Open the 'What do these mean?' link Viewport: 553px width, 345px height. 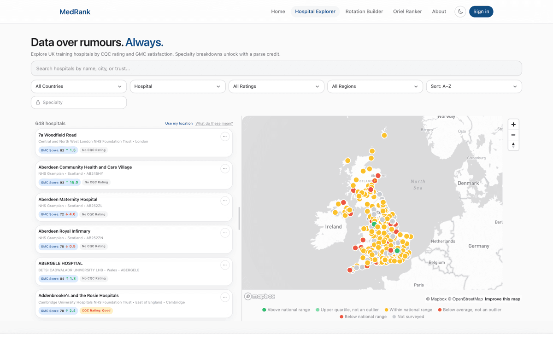[x=214, y=124]
